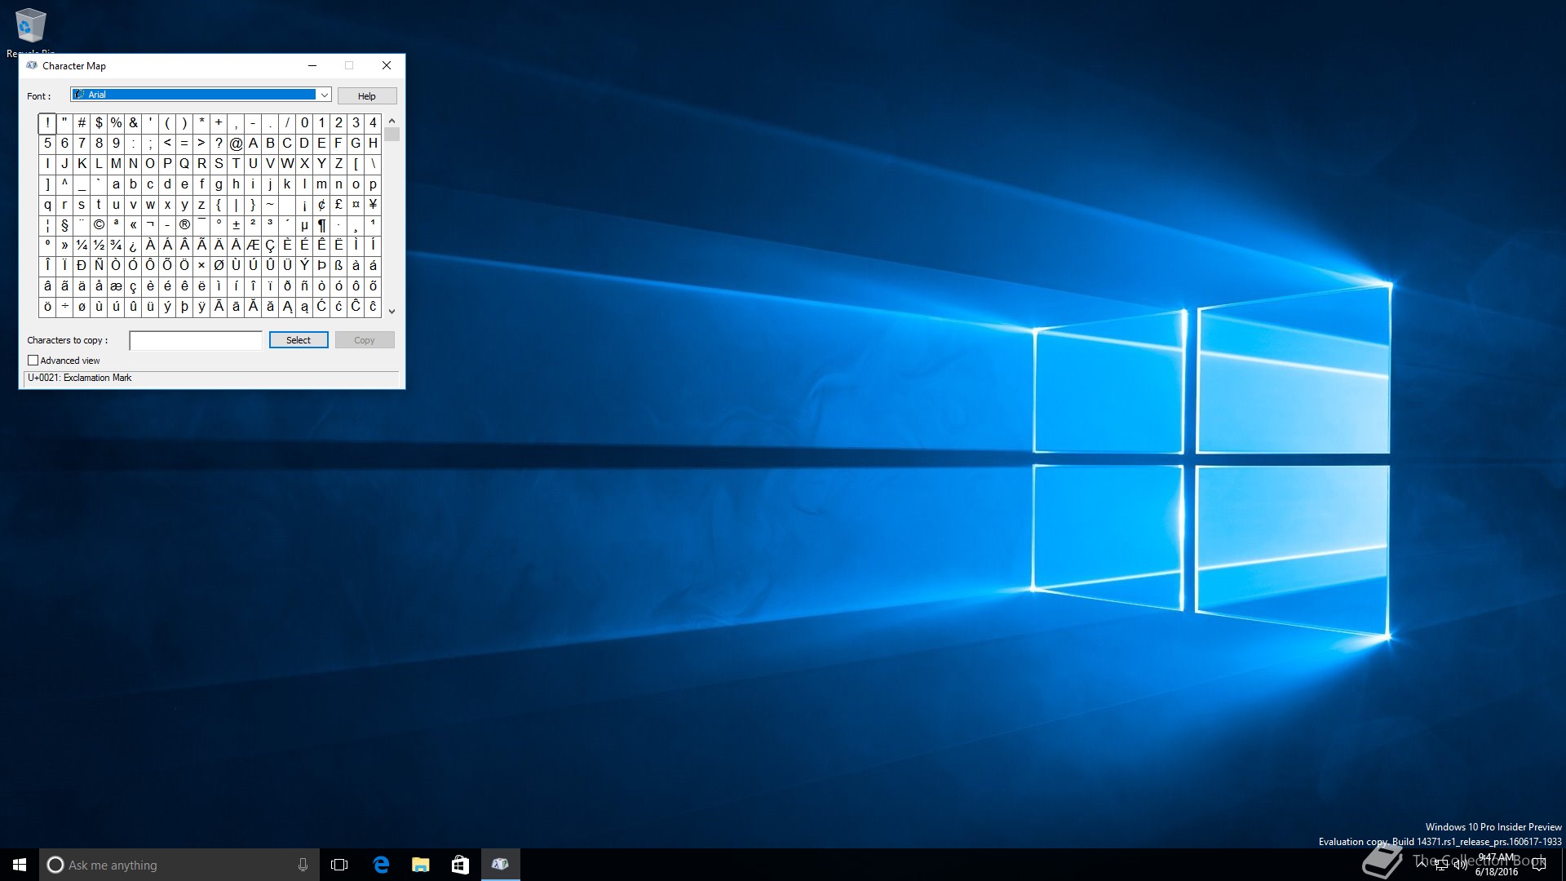Click the Help button
Viewport: 1566px width, 881px height.
click(367, 96)
